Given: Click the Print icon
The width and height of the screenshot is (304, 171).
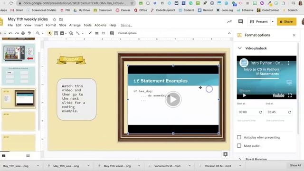Looking at the screenshot, I should tap(23, 33).
